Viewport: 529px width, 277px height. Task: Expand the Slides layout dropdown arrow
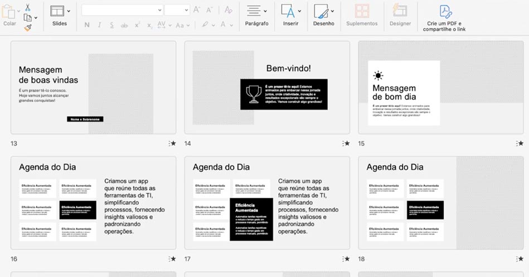[x=69, y=11]
